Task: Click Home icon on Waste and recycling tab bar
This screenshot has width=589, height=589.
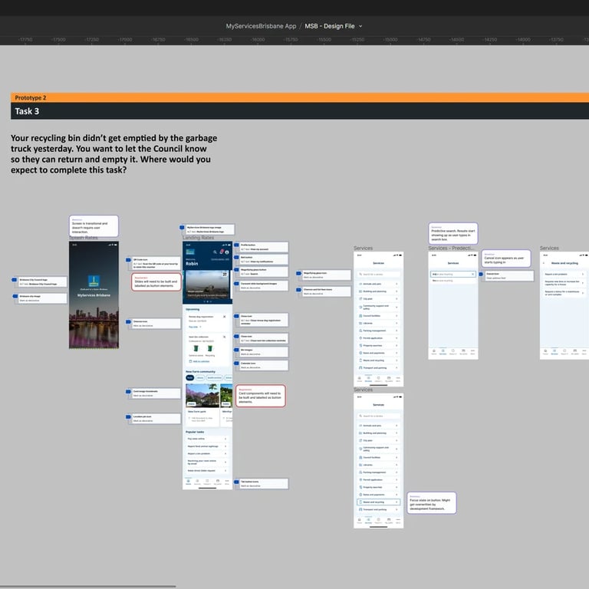Action: pyautogui.click(x=545, y=351)
